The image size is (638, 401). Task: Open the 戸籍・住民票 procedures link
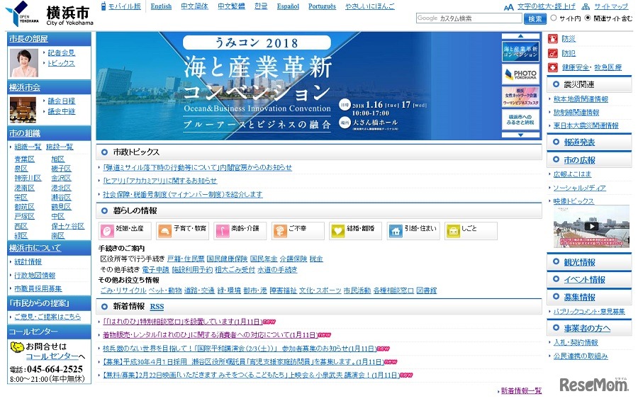coord(186,259)
